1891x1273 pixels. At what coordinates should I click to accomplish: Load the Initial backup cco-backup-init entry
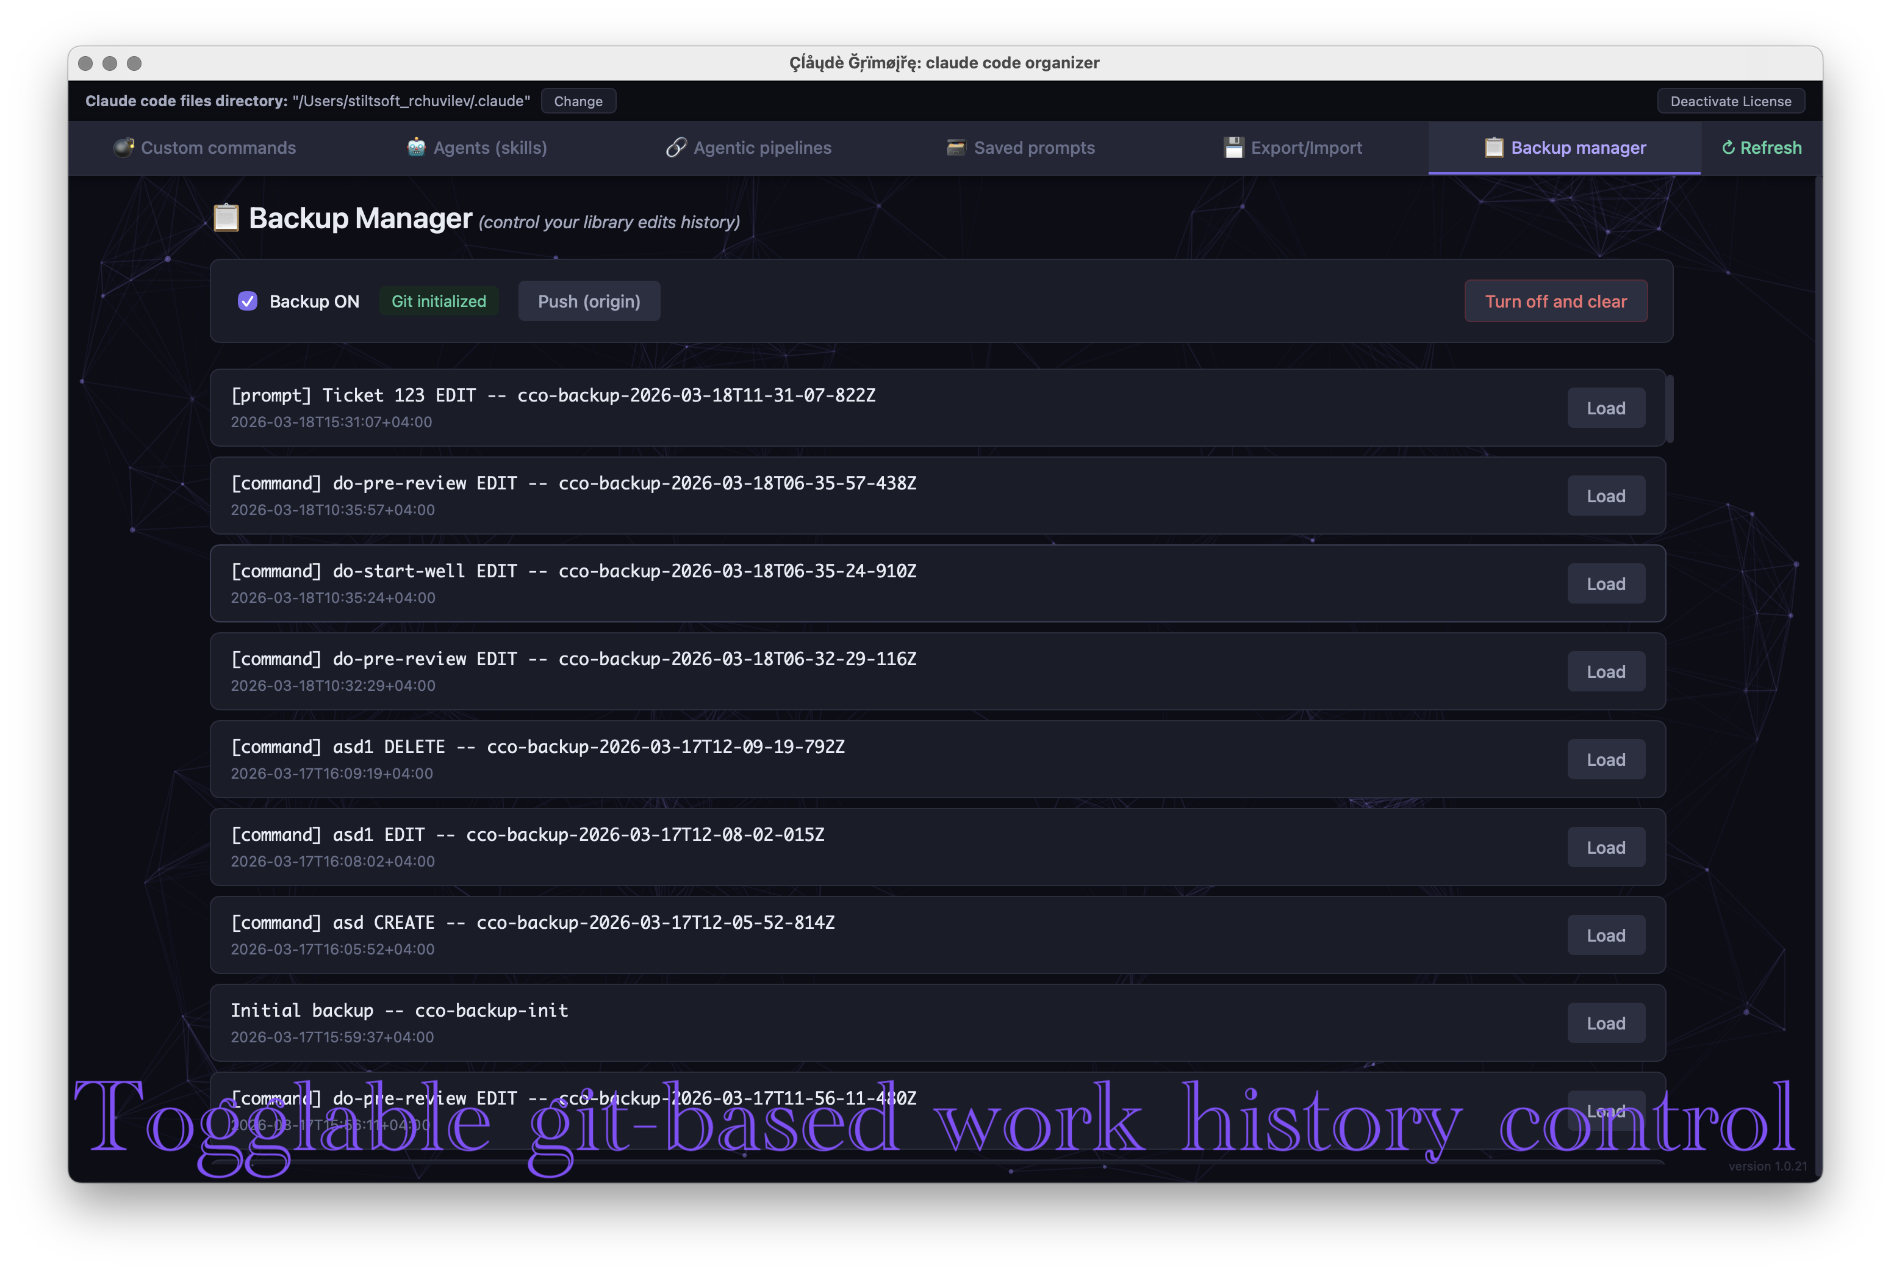point(1606,1024)
